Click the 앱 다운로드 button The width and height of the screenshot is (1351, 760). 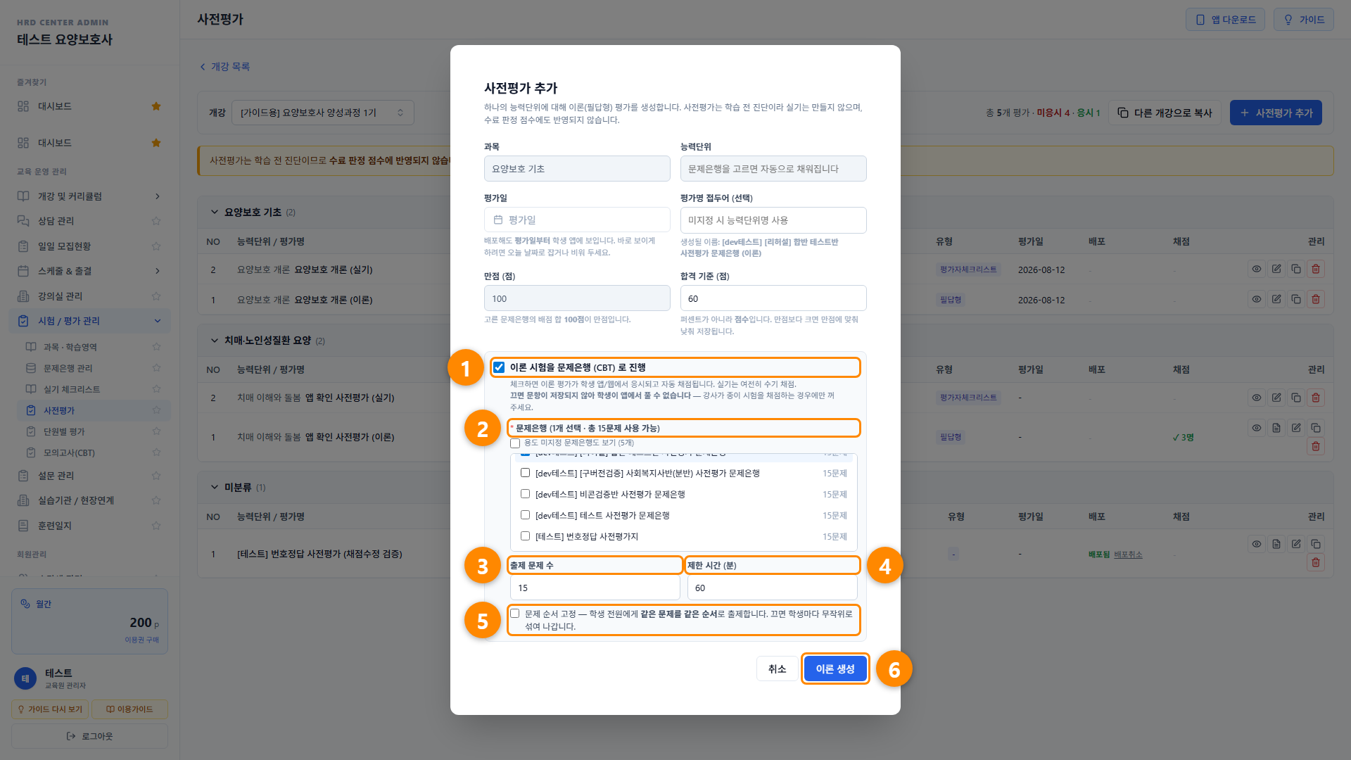tap(1225, 20)
